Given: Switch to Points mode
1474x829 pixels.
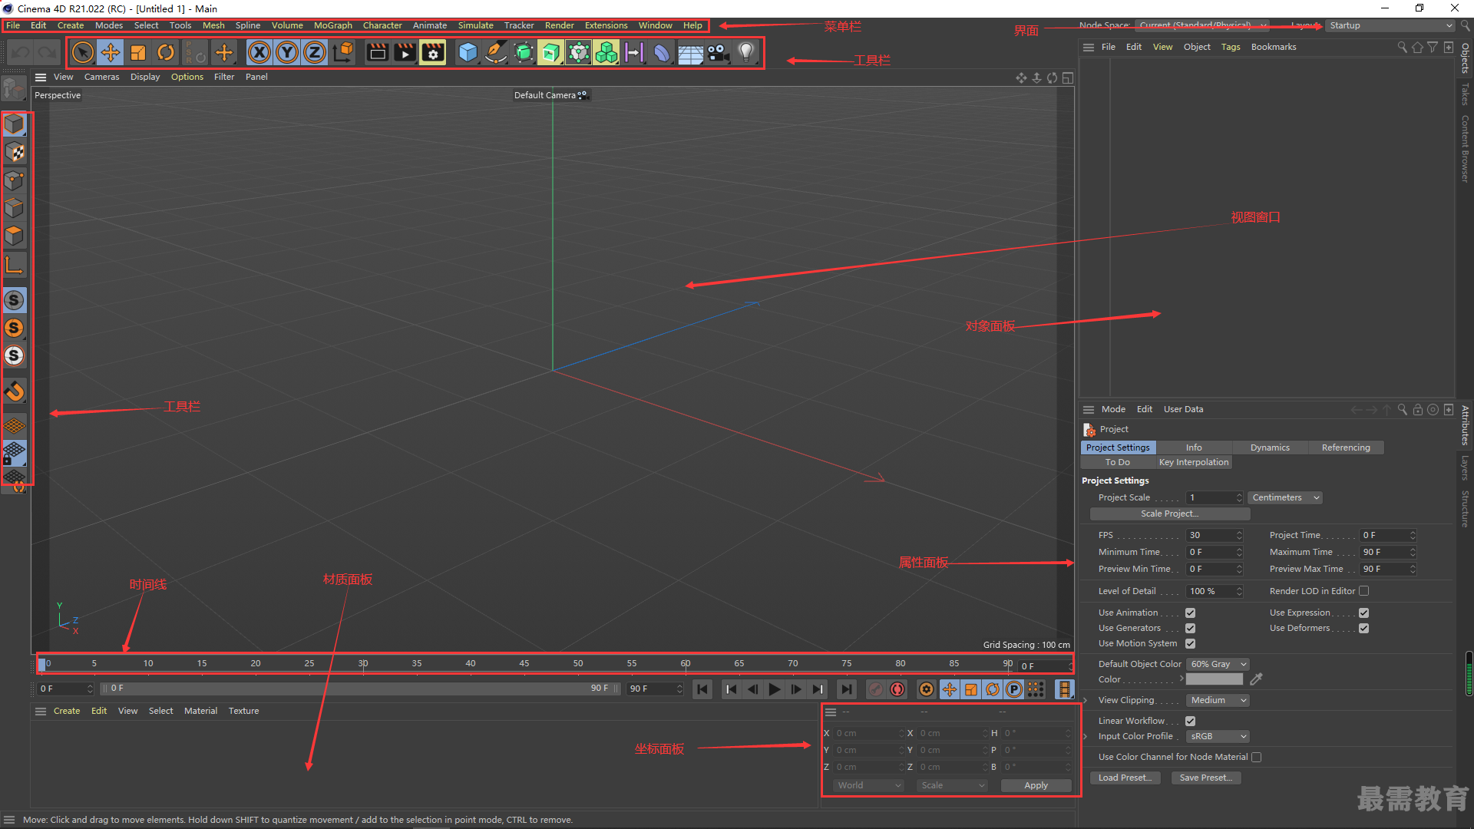Looking at the screenshot, I should coord(15,180).
